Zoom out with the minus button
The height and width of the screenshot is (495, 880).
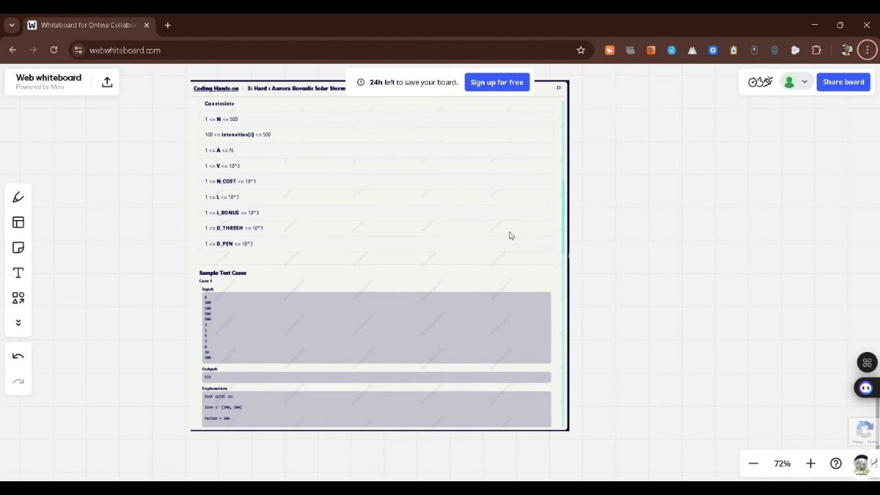(753, 463)
